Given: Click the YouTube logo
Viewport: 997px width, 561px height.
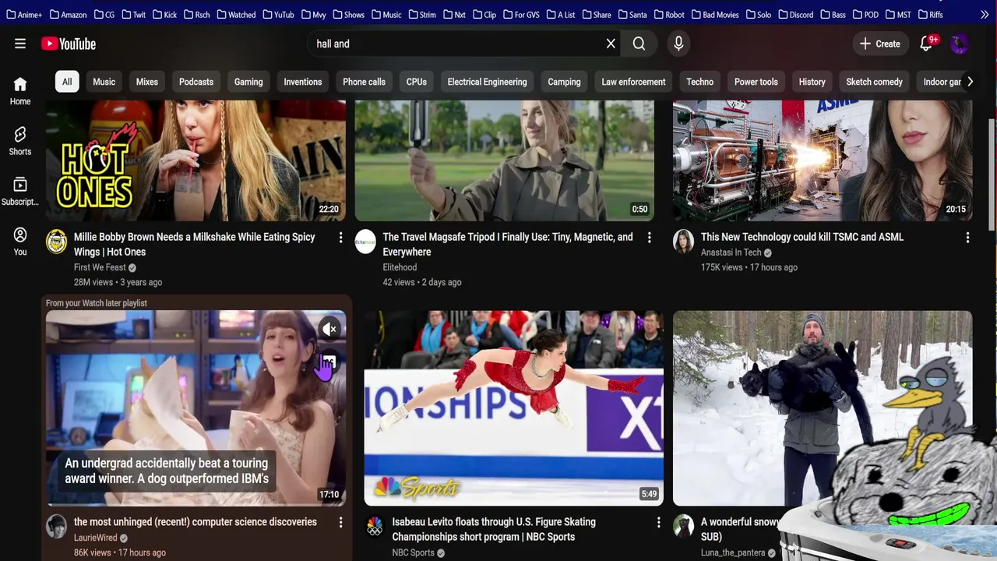Looking at the screenshot, I should coord(69,44).
